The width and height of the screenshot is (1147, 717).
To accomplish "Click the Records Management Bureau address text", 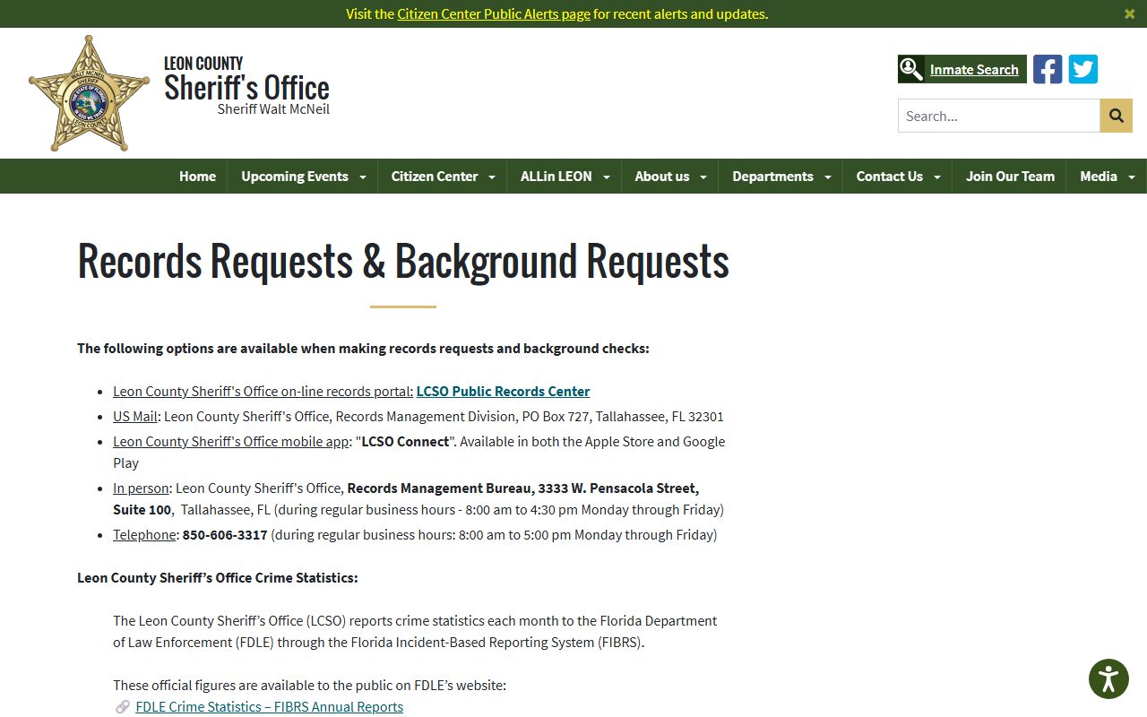I will click(406, 498).
